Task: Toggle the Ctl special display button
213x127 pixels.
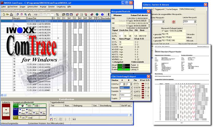Action: click(22, 118)
